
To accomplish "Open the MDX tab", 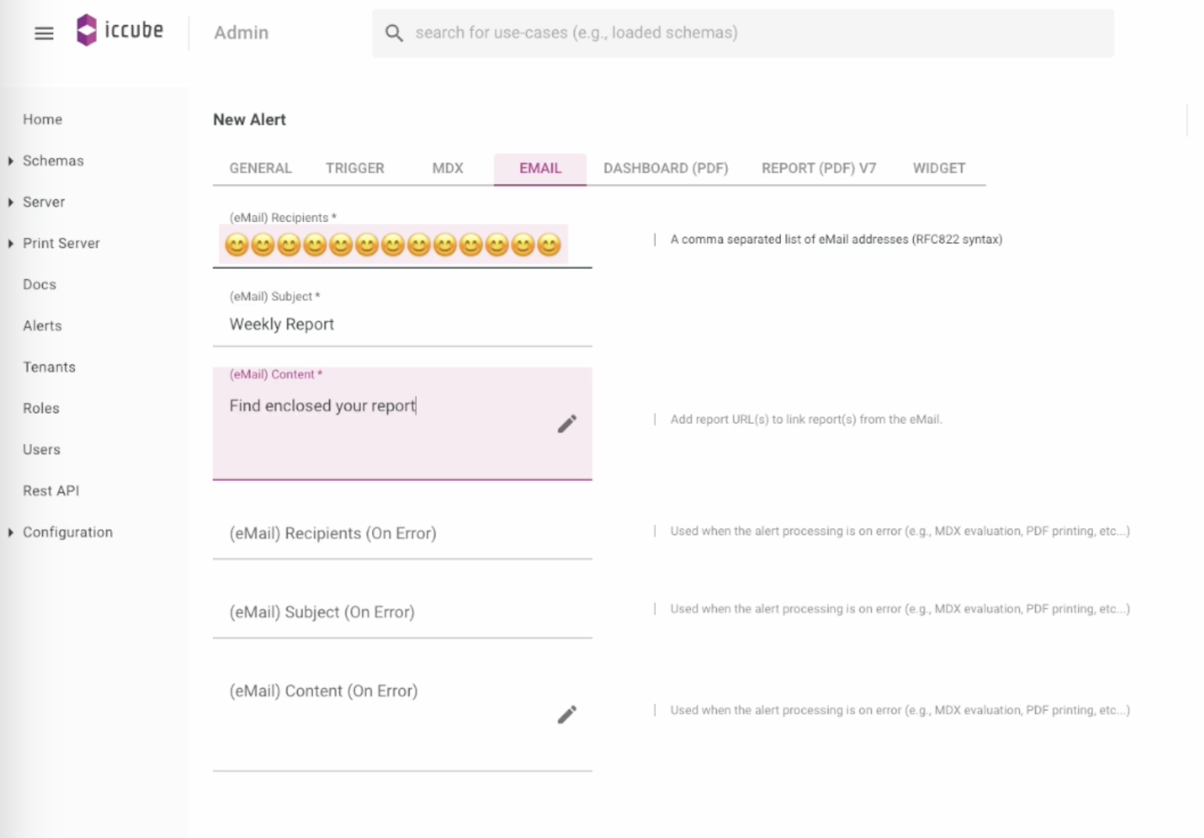I will (448, 168).
